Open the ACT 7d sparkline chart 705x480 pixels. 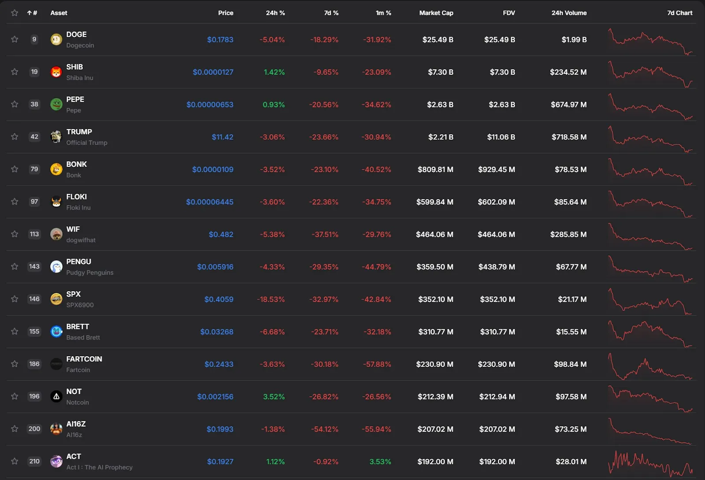click(x=650, y=462)
